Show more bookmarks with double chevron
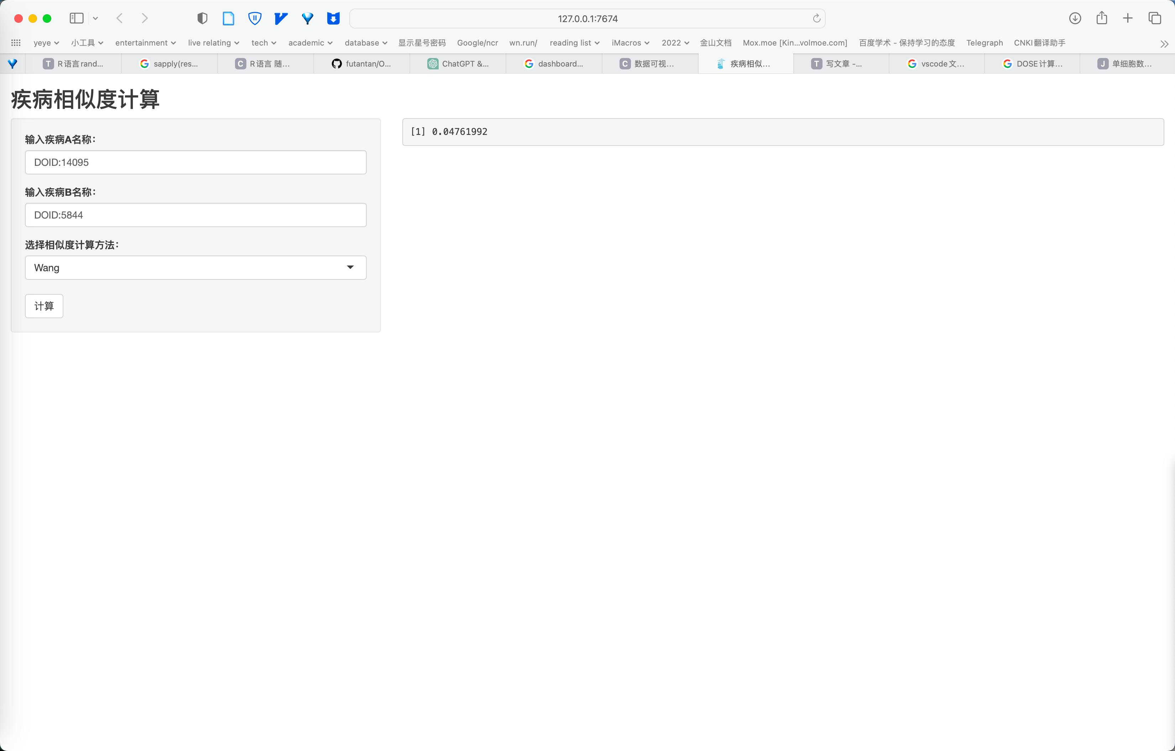Viewport: 1175px width, 751px height. point(1164,44)
